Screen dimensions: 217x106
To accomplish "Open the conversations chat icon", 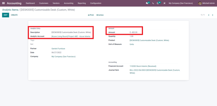I will (x=147, y=3).
